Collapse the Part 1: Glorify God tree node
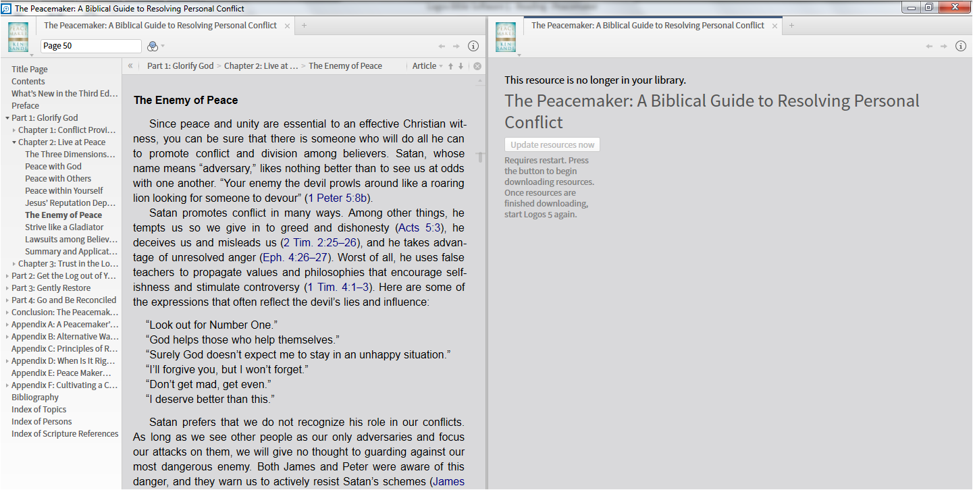This screenshot has height=490, width=973. [7, 118]
